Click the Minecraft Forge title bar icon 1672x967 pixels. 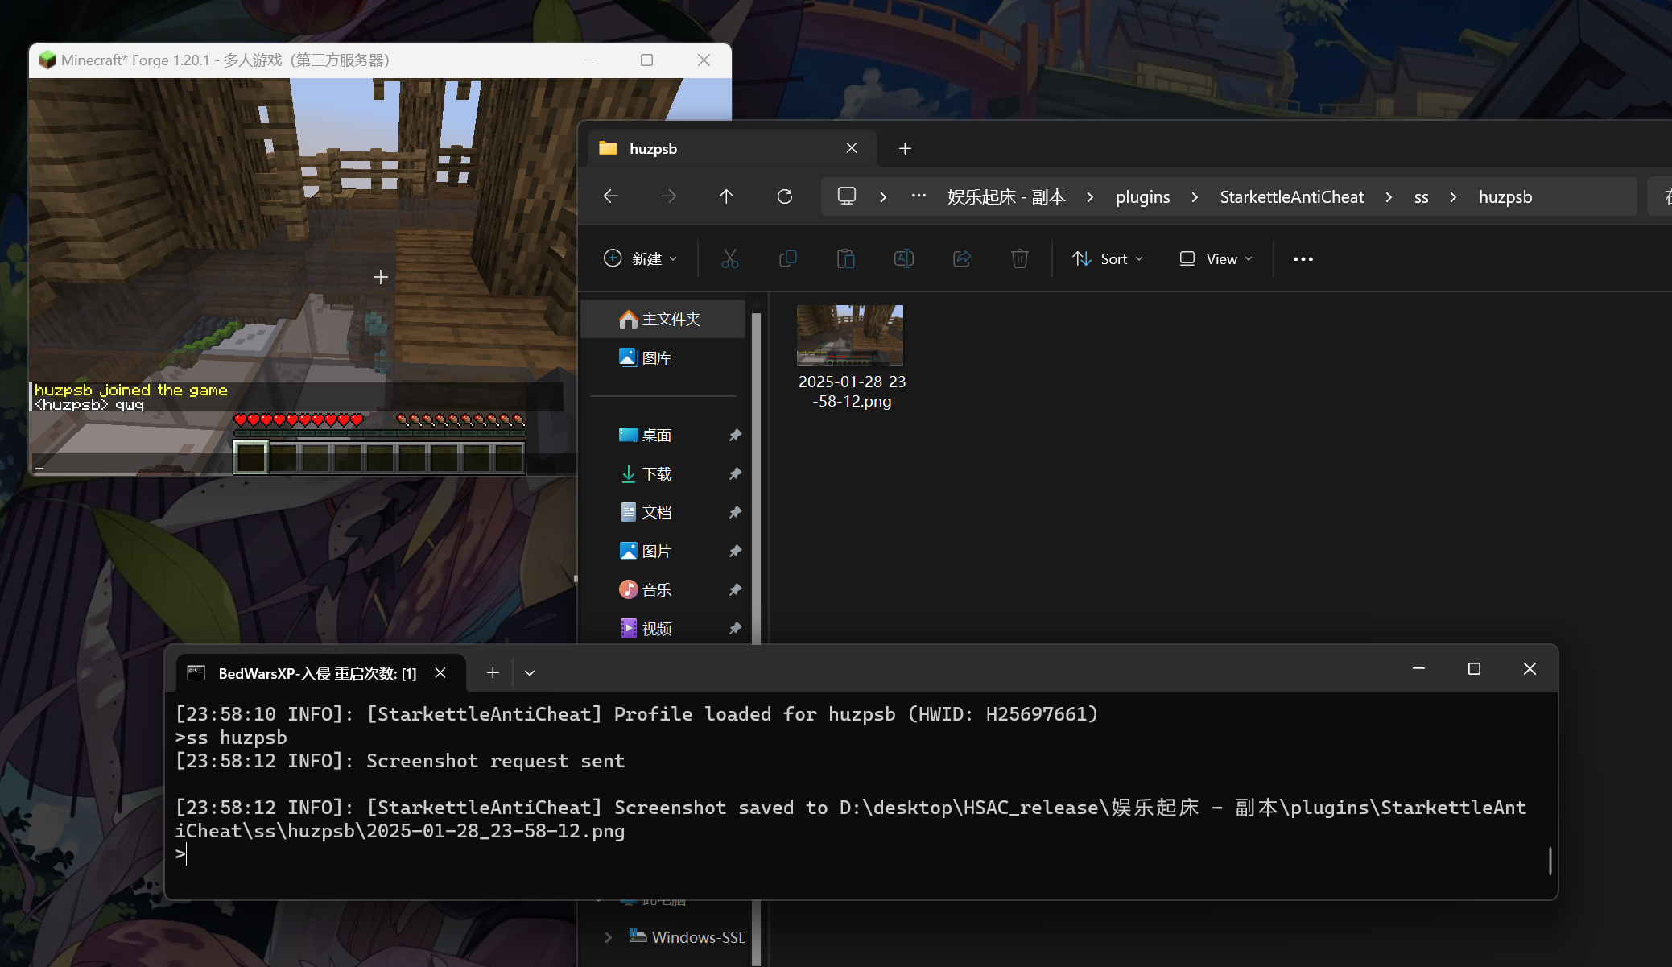tap(47, 60)
